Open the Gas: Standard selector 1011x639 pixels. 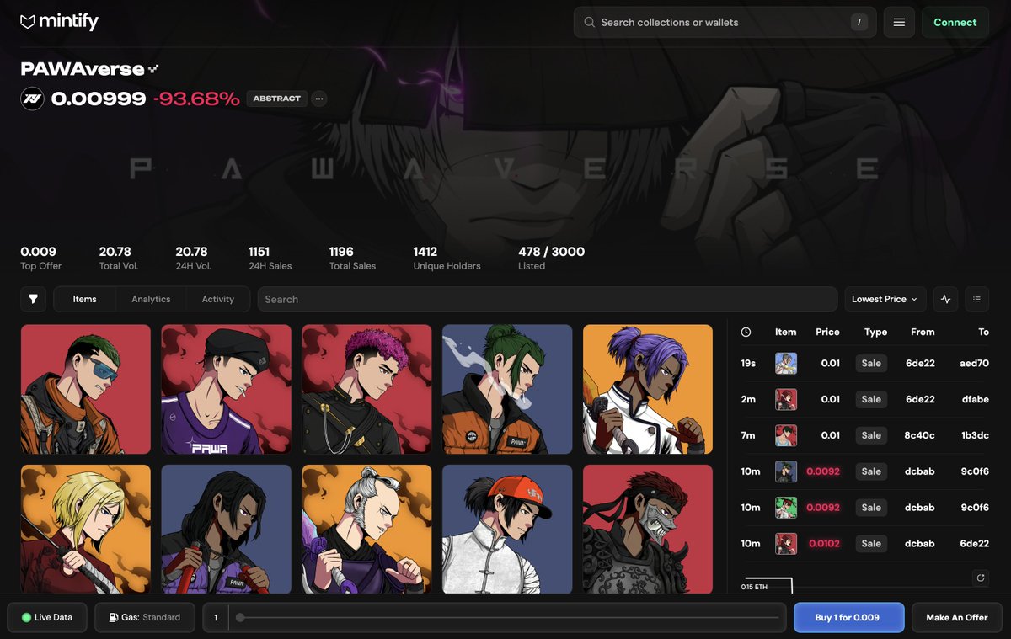(145, 617)
